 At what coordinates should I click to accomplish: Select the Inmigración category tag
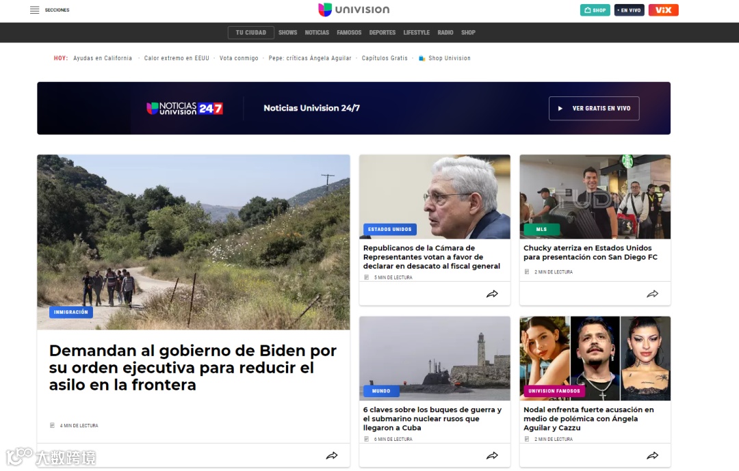coord(70,312)
